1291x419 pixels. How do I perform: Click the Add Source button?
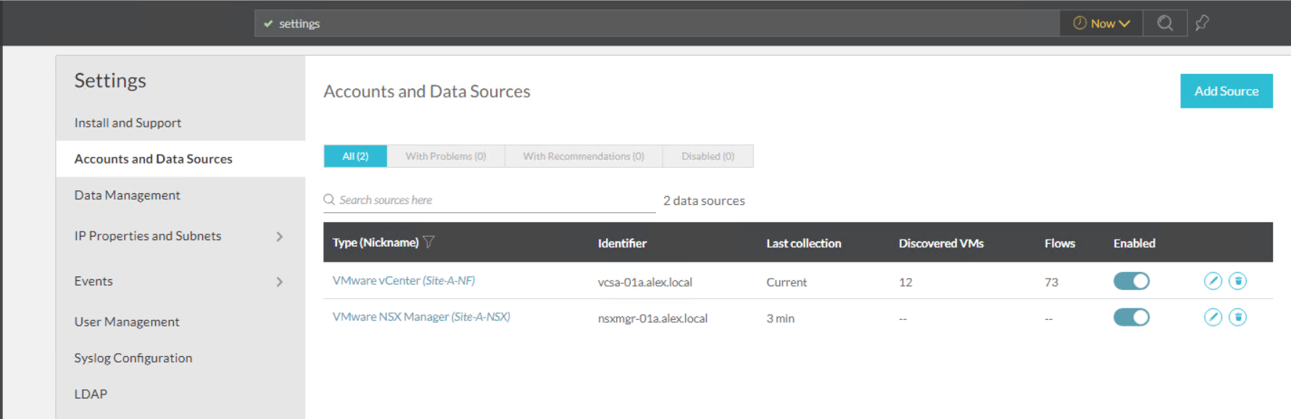click(1226, 91)
